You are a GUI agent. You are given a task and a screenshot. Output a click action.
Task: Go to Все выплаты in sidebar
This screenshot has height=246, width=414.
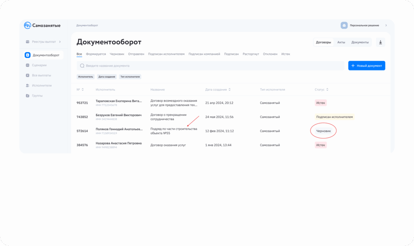pyautogui.click(x=41, y=75)
